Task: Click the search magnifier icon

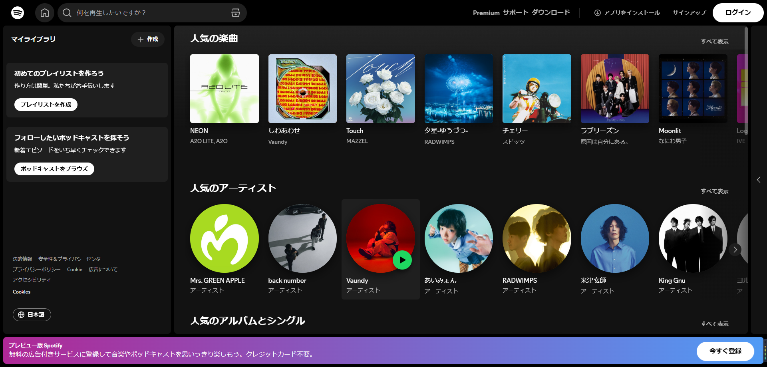Action: (67, 13)
